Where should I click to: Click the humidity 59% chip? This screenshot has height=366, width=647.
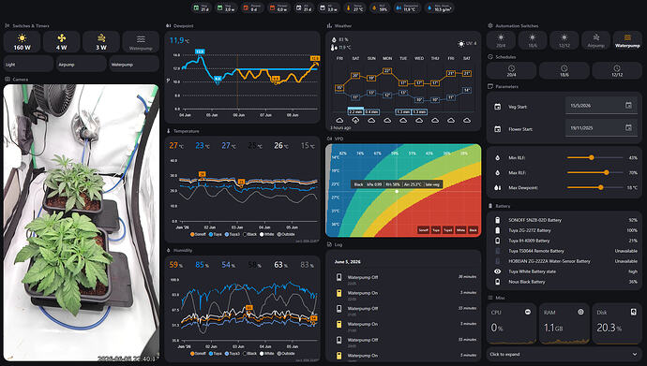(380, 7)
